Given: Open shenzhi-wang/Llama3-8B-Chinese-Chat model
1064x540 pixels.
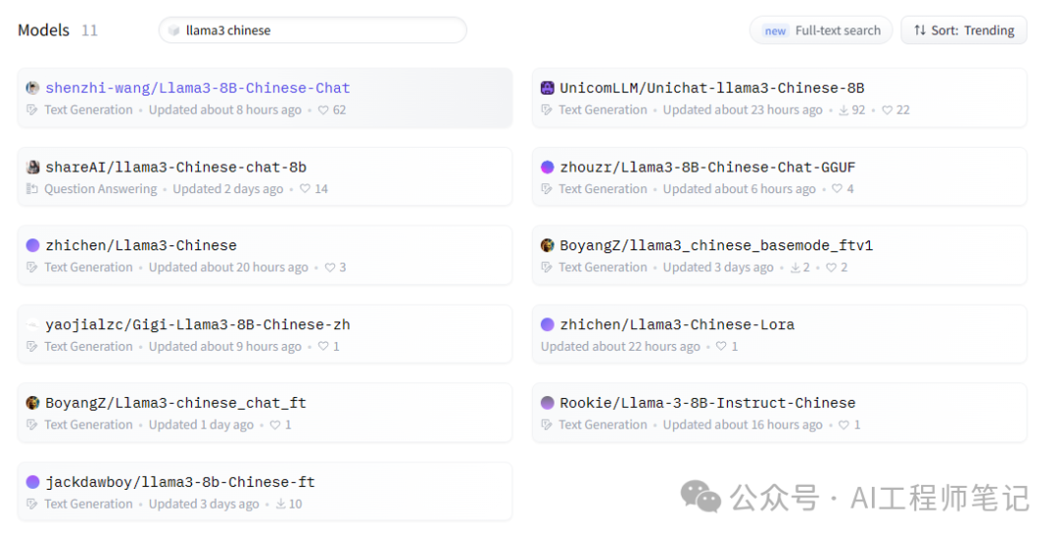Looking at the screenshot, I should (197, 88).
